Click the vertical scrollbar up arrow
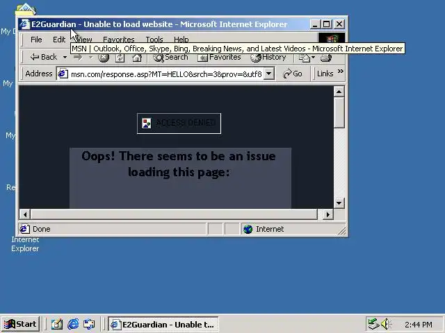The width and height of the screenshot is (445, 333). [x=339, y=92]
